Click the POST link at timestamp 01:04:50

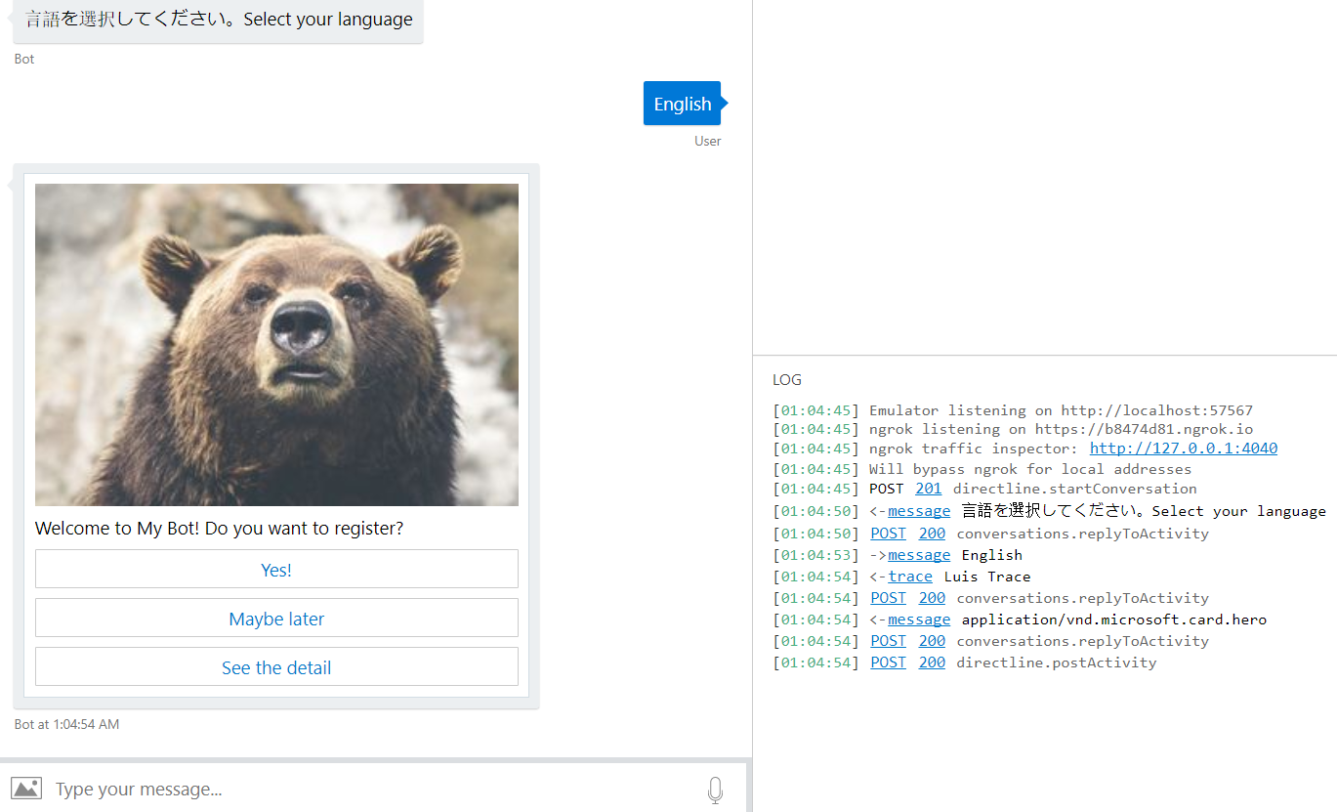(888, 533)
